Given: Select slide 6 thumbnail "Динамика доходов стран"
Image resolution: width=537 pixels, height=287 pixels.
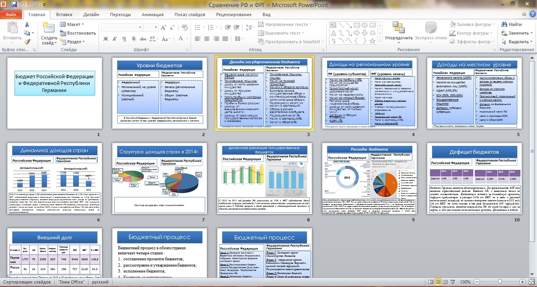Looking at the screenshot, I should pos(55,178).
